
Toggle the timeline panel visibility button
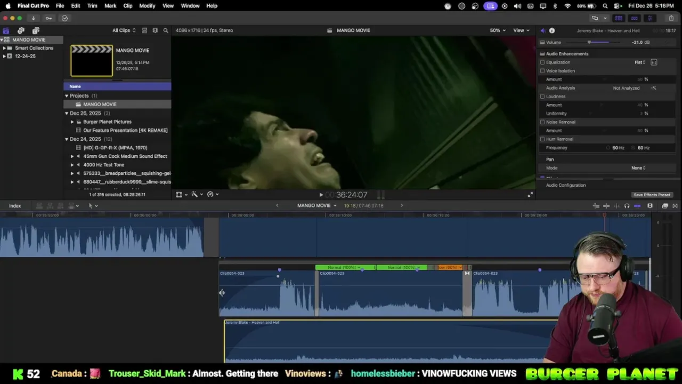click(x=634, y=18)
